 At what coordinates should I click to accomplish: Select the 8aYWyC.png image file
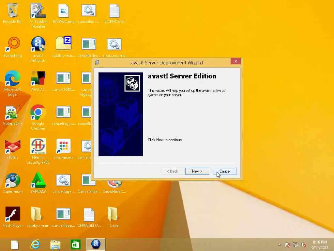coord(63,13)
